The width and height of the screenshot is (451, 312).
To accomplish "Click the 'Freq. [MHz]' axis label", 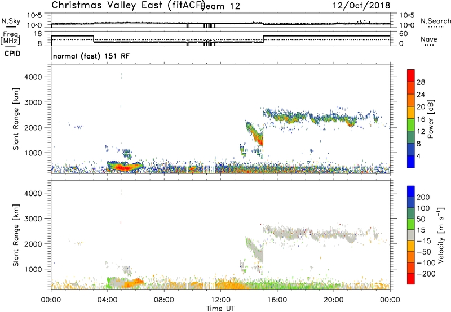I will (x=10, y=38).
